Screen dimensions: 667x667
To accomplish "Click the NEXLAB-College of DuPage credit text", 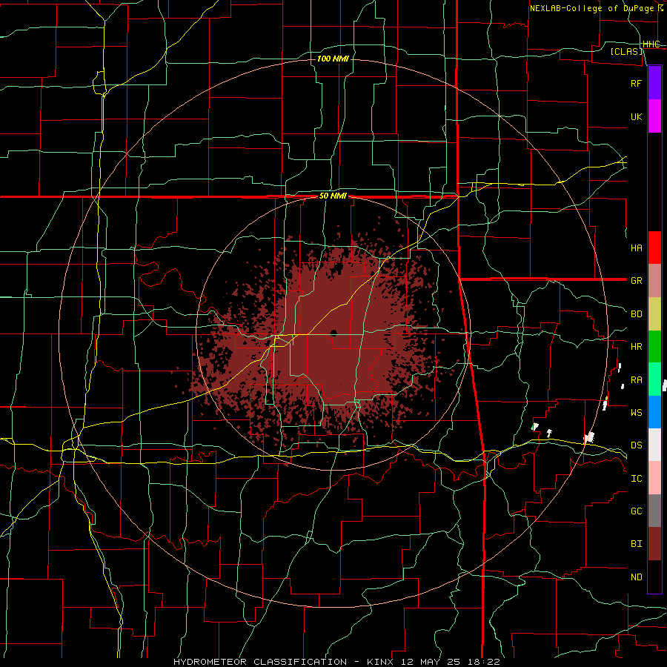I will coord(592,8).
